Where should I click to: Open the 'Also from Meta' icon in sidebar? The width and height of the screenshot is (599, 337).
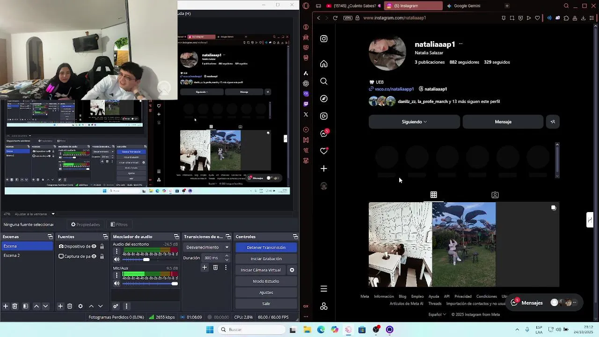(x=324, y=306)
